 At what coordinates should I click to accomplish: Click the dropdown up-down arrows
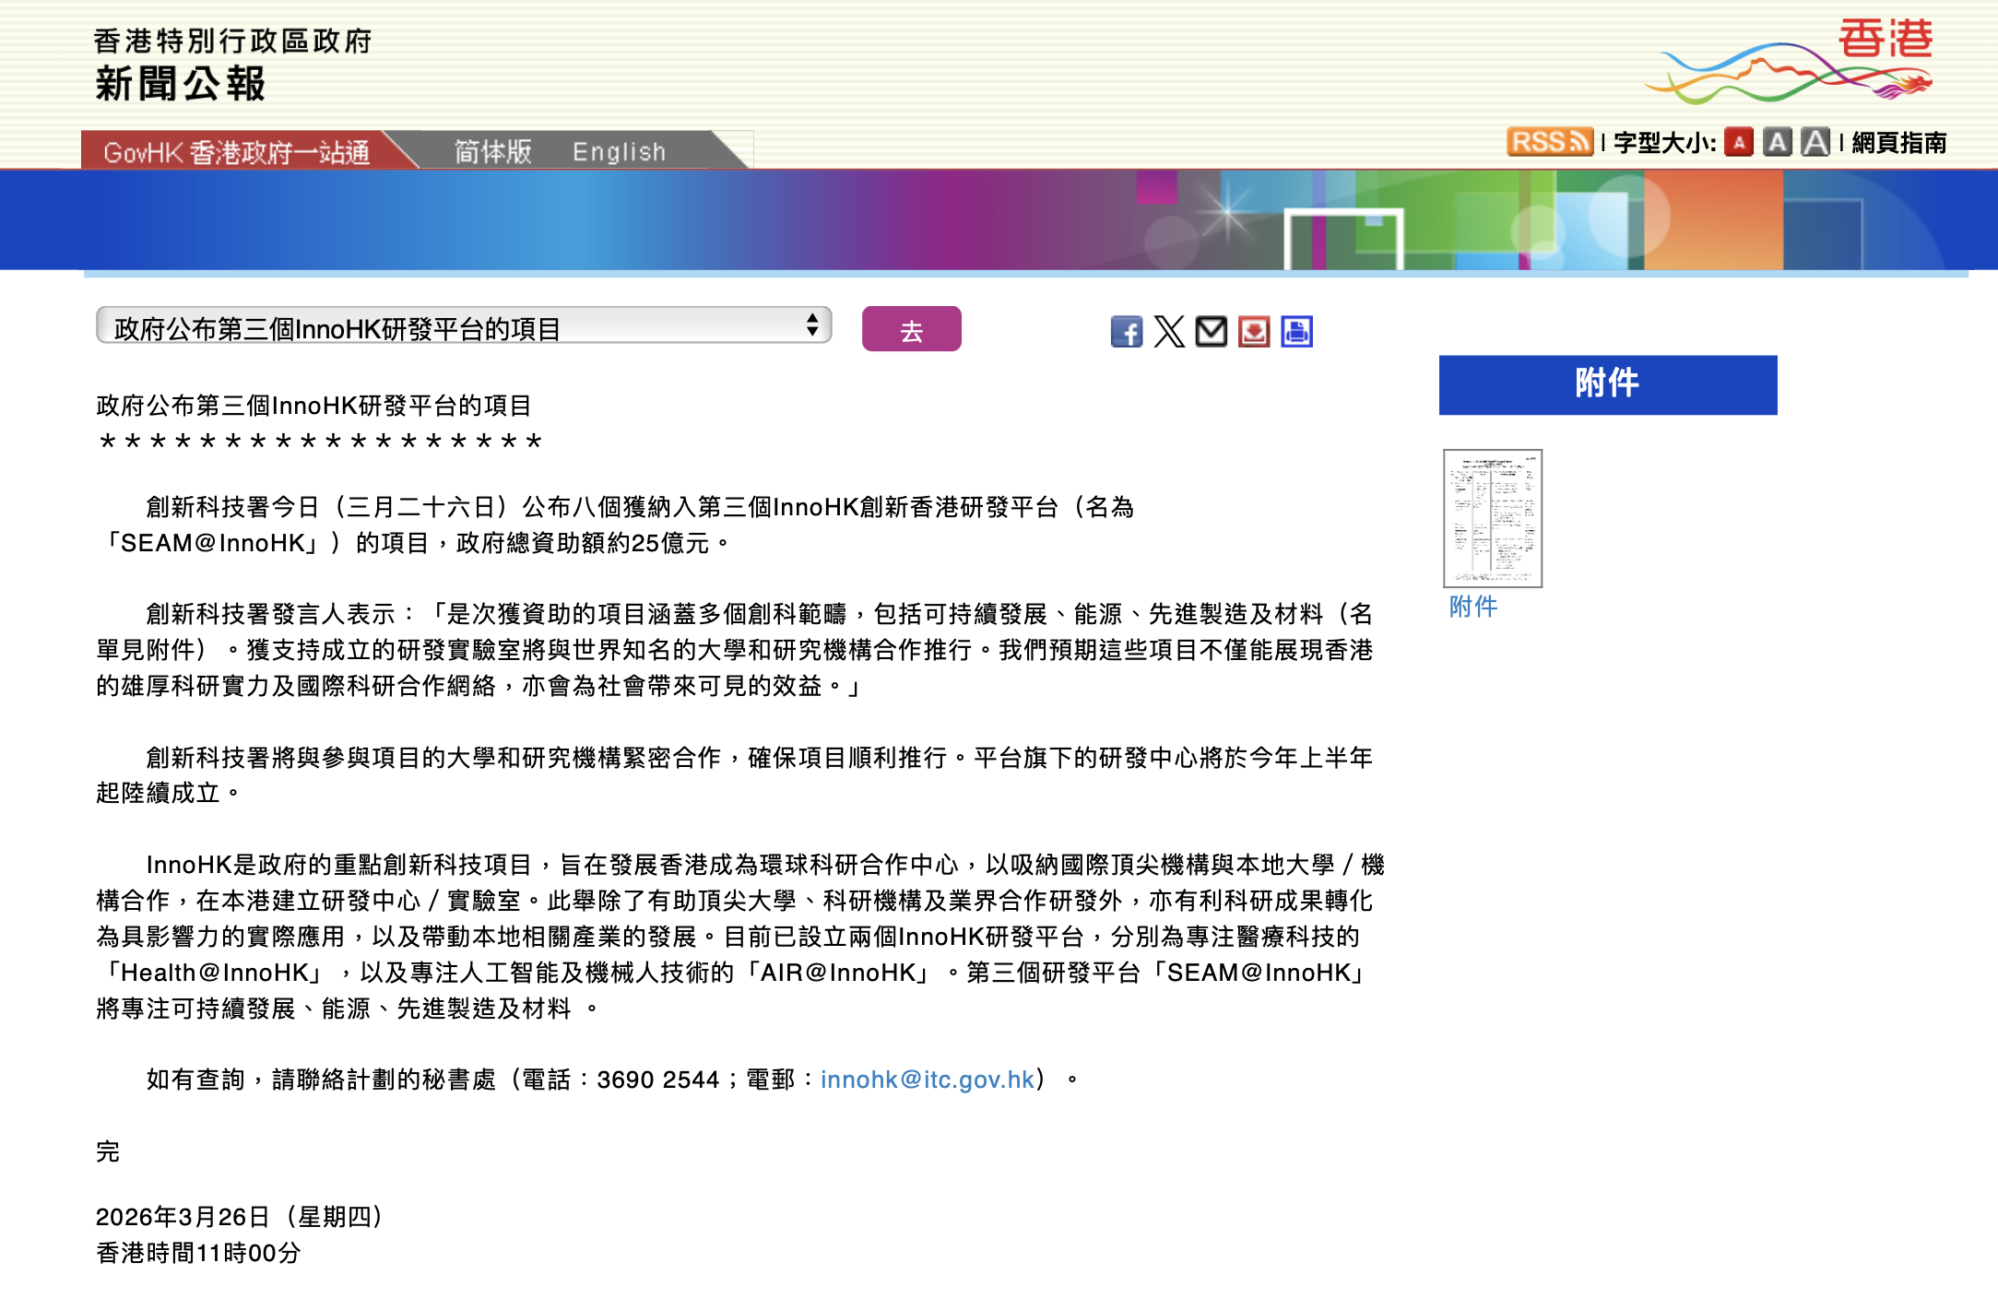[x=812, y=325]
